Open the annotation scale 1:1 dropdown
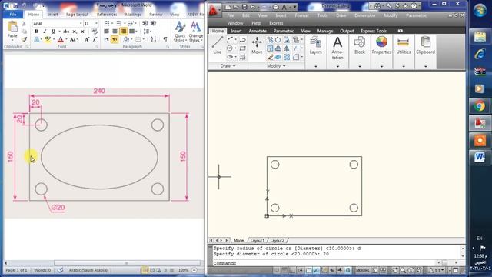492x277 pixels. coord(437,270)
